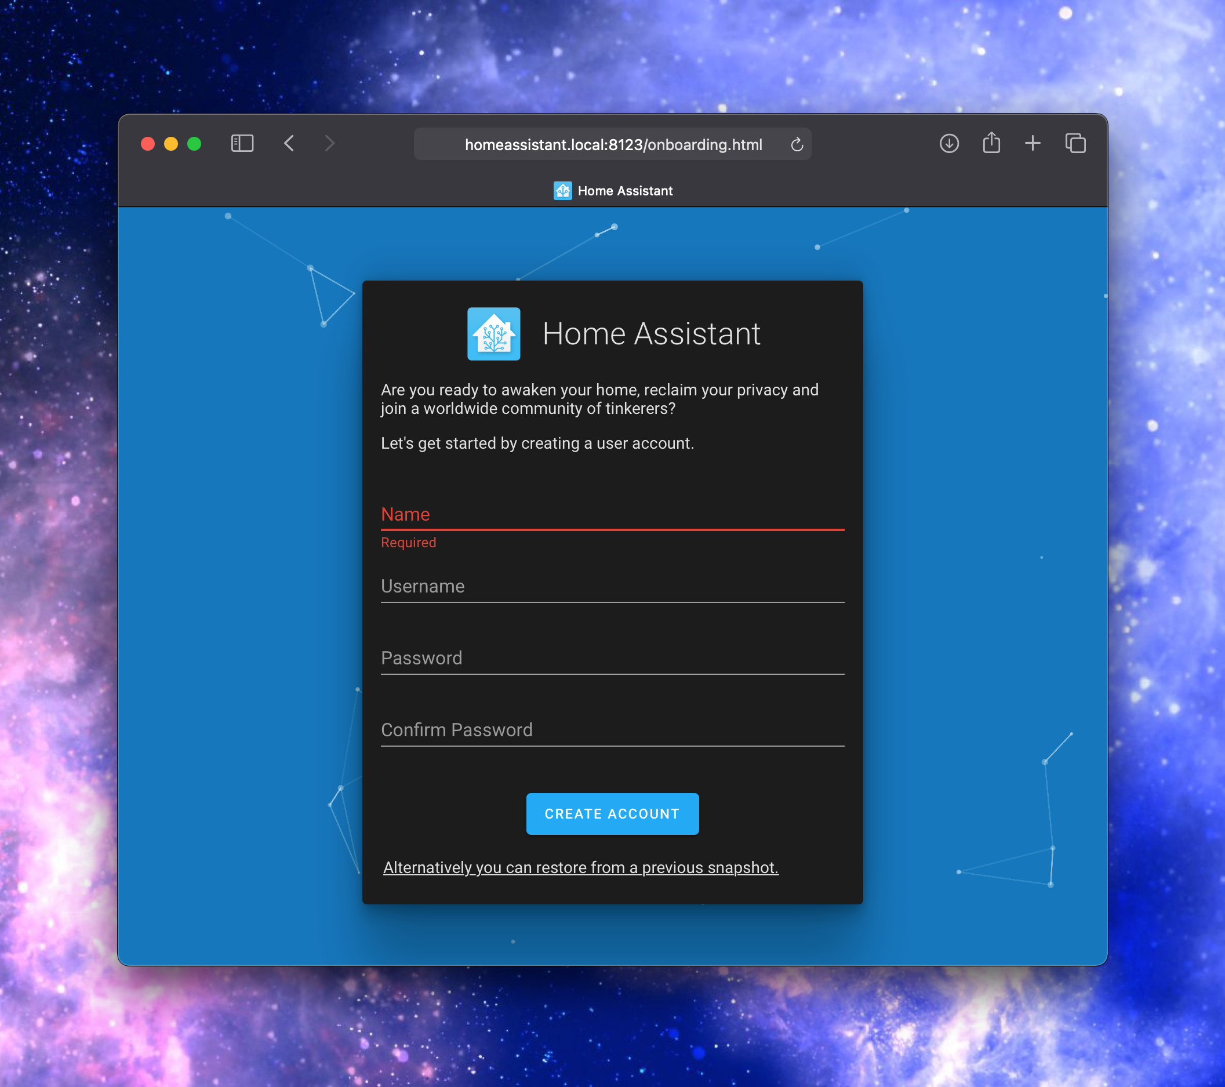Viewport: 1225px width, 1087px height.
Task: Click the browser back arrow icon
Action: (x=290, y=145)
